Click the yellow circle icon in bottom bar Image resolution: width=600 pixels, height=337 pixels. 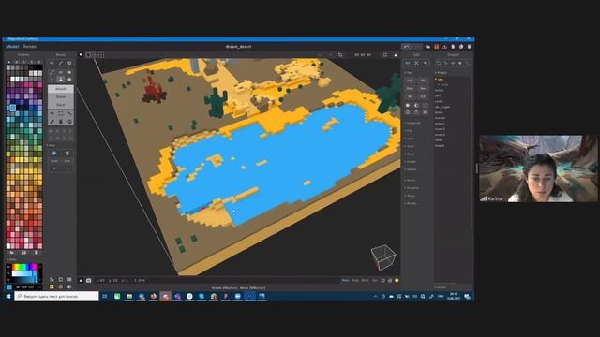coord(397,281)
